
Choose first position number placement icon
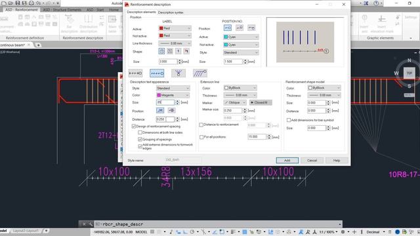[228, 28]
